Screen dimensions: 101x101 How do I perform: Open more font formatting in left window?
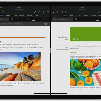[x=28, y=19]
